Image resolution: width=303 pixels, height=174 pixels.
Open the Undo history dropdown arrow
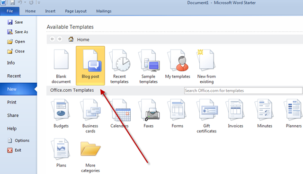(x=25, y=2)
